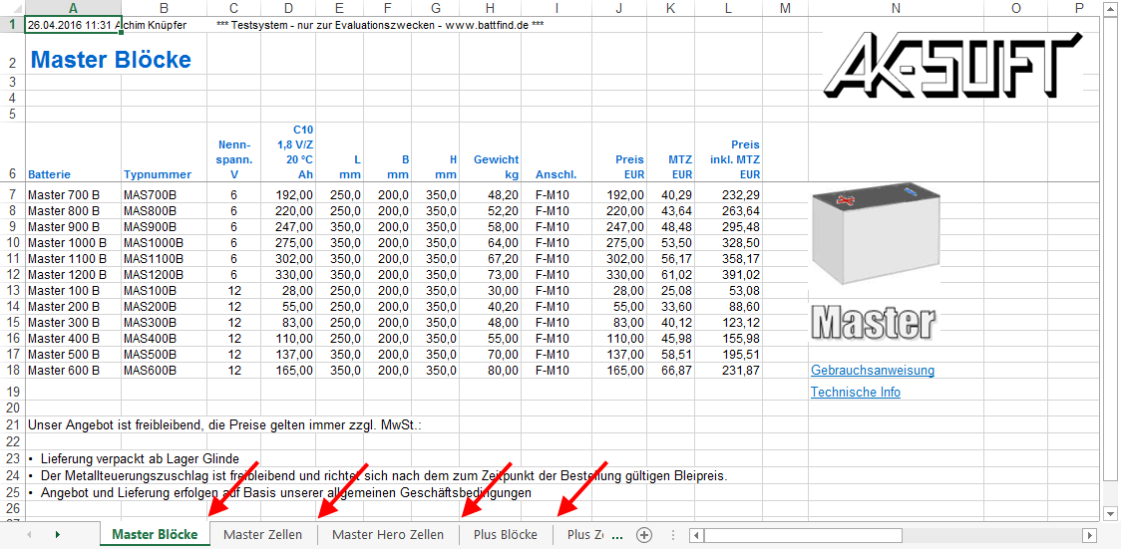Screen dimensions: 1121x549
Task: Select the Master Blöcke sheet tab
Action: click(156, 535)
